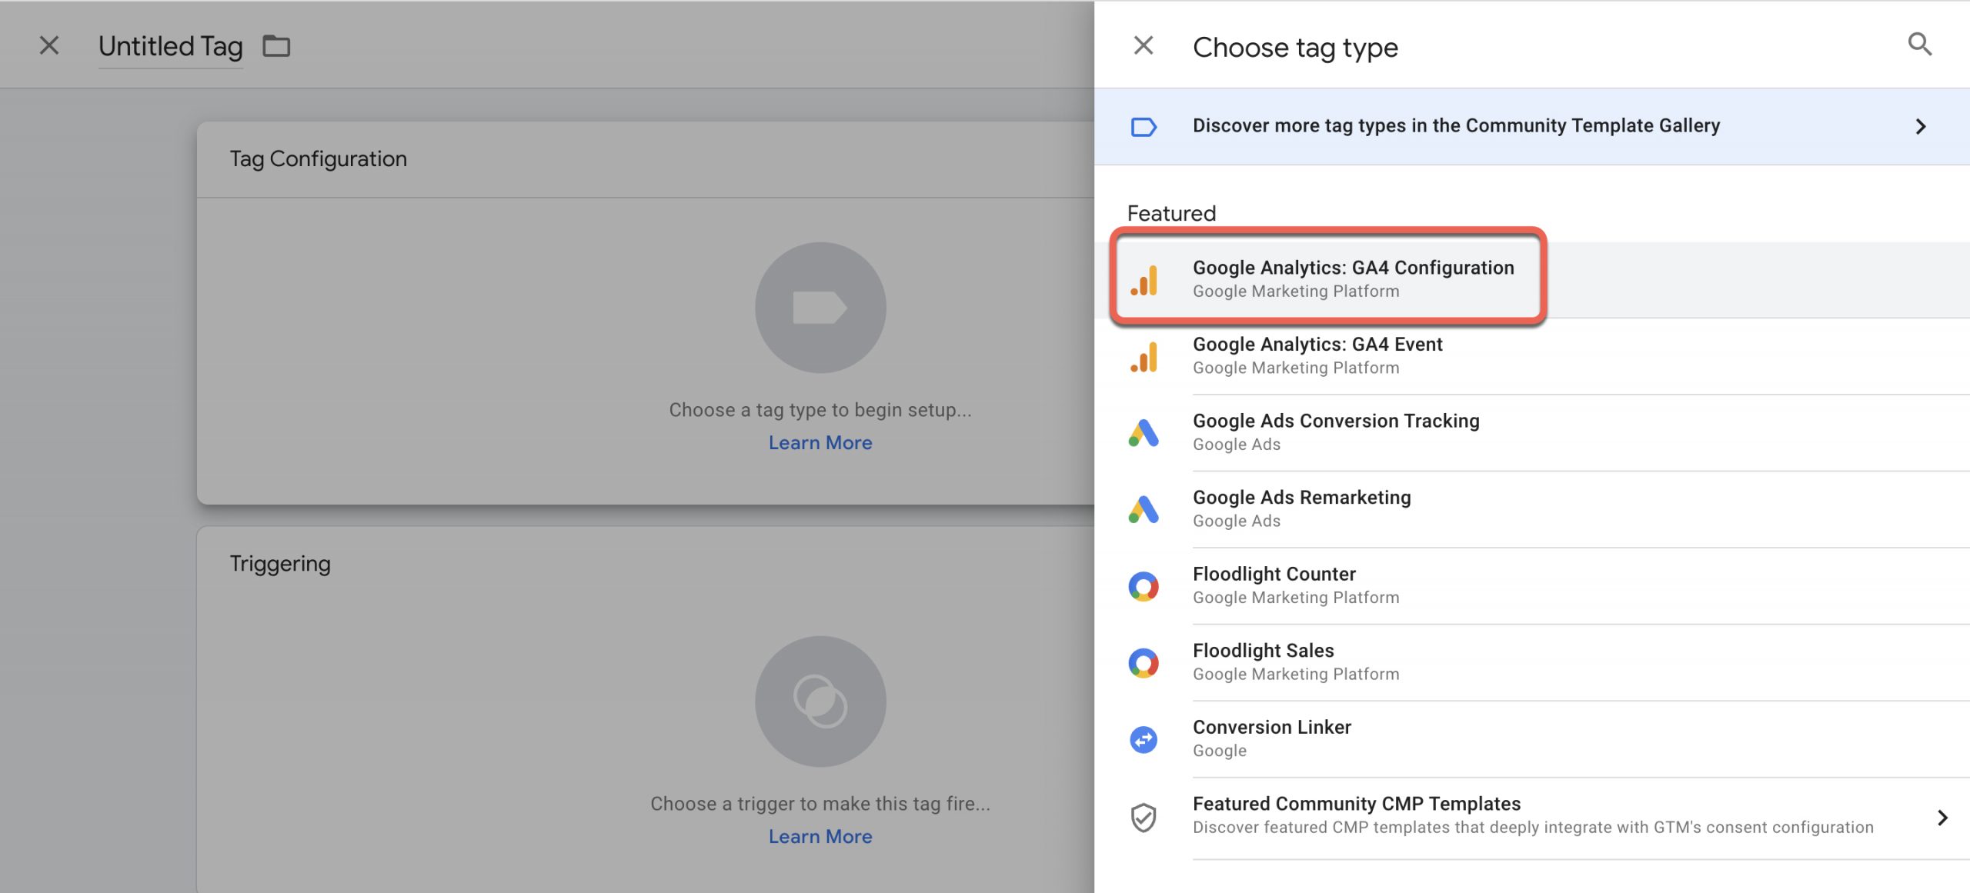Click Conversion Linker arrows icon
The image size is (1970, 893).
pos(1144,740)
